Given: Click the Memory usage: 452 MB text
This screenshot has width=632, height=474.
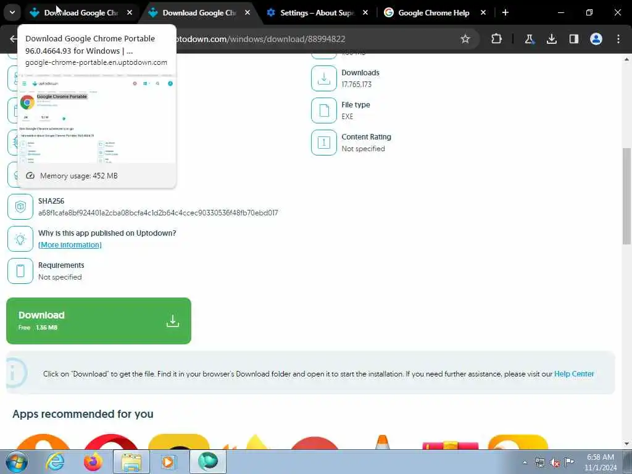Looking at the screenshot, I should coord(79,176).
